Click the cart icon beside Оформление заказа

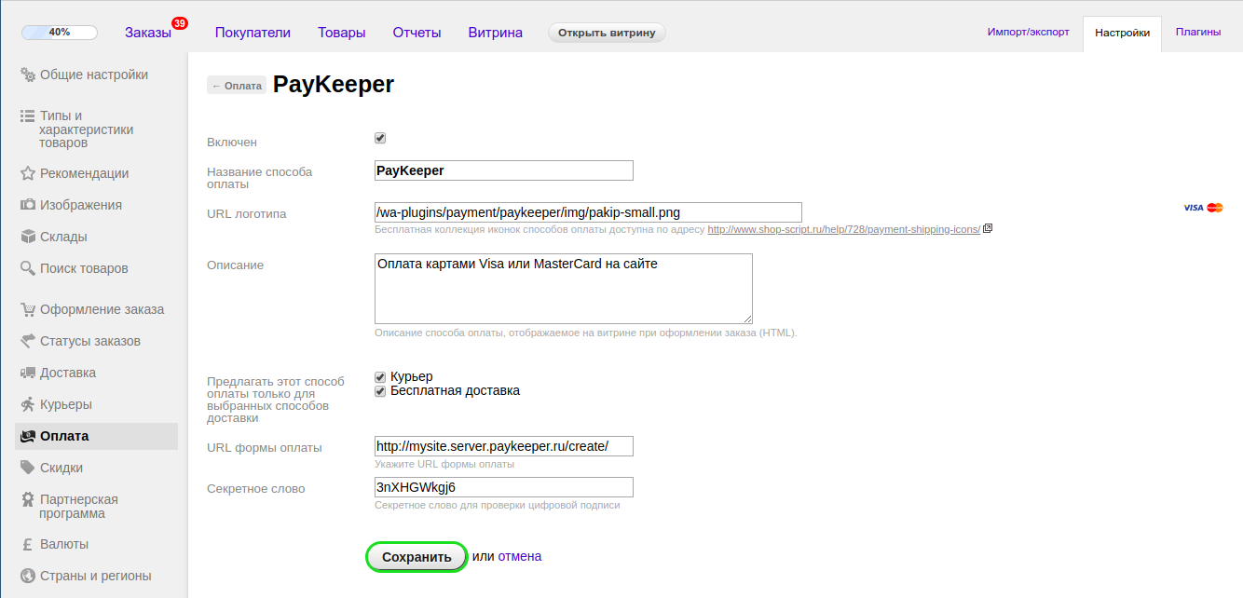28,310
